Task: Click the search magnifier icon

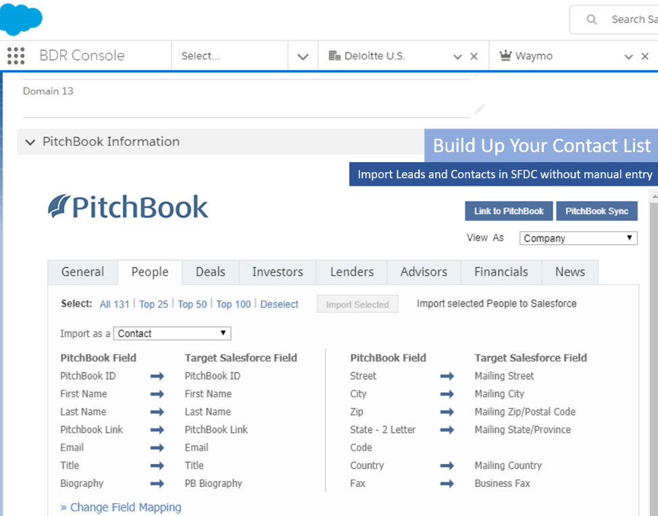Action: (591, 19)
